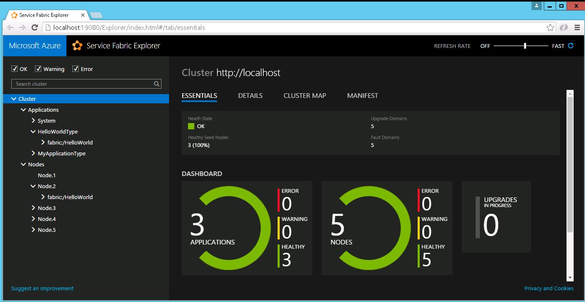The width and height of the screenshot is (585, 302).
Task: Set refresh rate to FAST label
Action: [558, 46]
